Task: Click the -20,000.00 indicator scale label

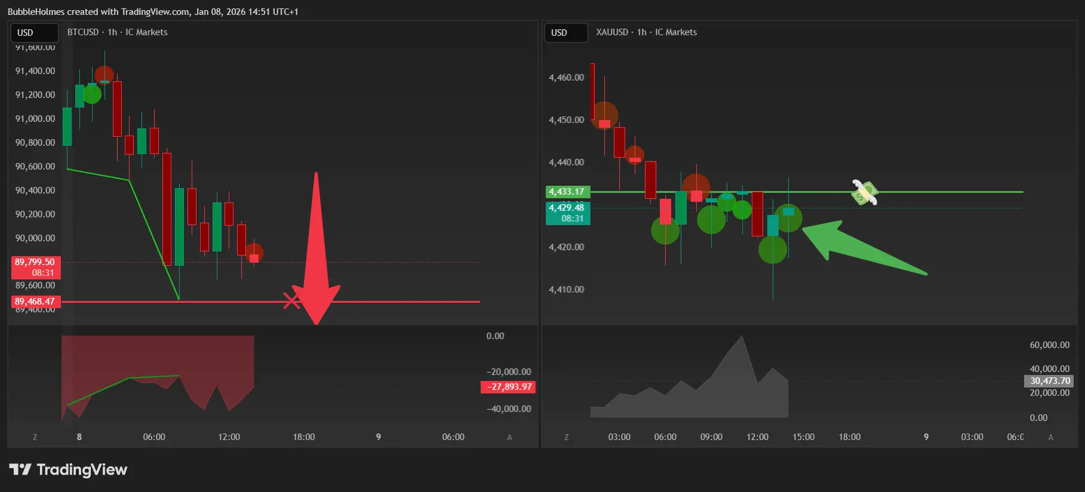Action: 509,372
